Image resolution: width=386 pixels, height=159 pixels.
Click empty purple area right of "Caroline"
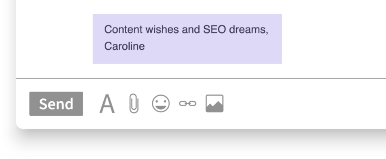click(x=211, y=47)
